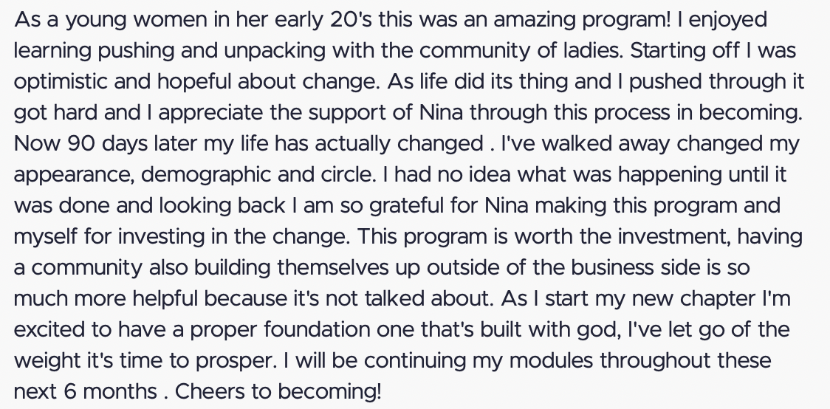Click on the word "helpful"

tap(165, 299)
